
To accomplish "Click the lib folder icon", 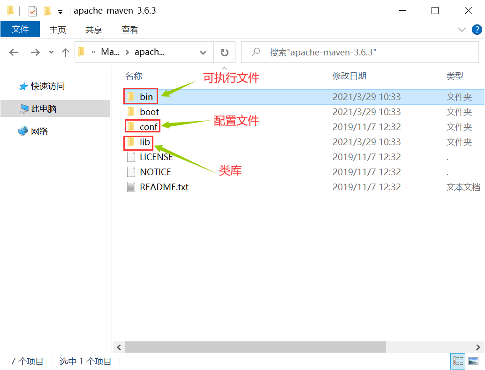I will tap(131, 142).
